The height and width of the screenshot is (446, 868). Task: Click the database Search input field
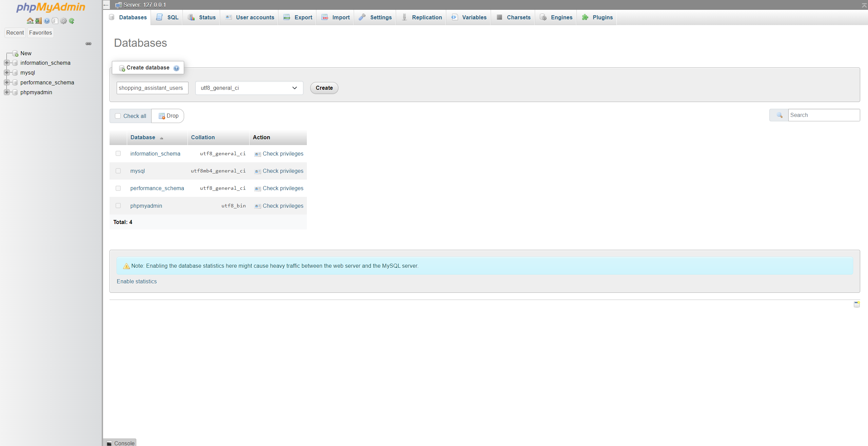824,115
